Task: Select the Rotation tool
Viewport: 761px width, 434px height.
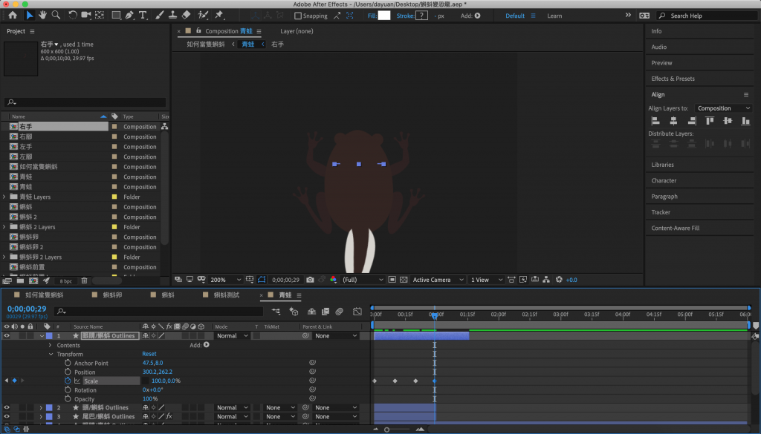Action: tap(72, 16)
